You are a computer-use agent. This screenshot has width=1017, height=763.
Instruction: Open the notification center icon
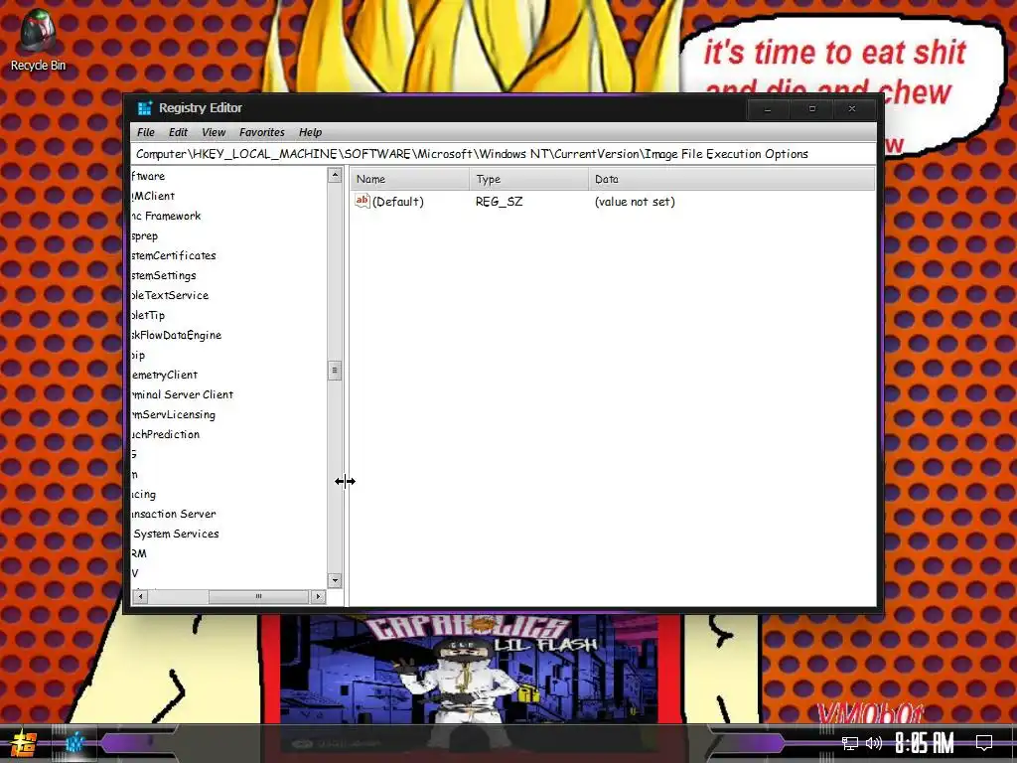point(984,743)
